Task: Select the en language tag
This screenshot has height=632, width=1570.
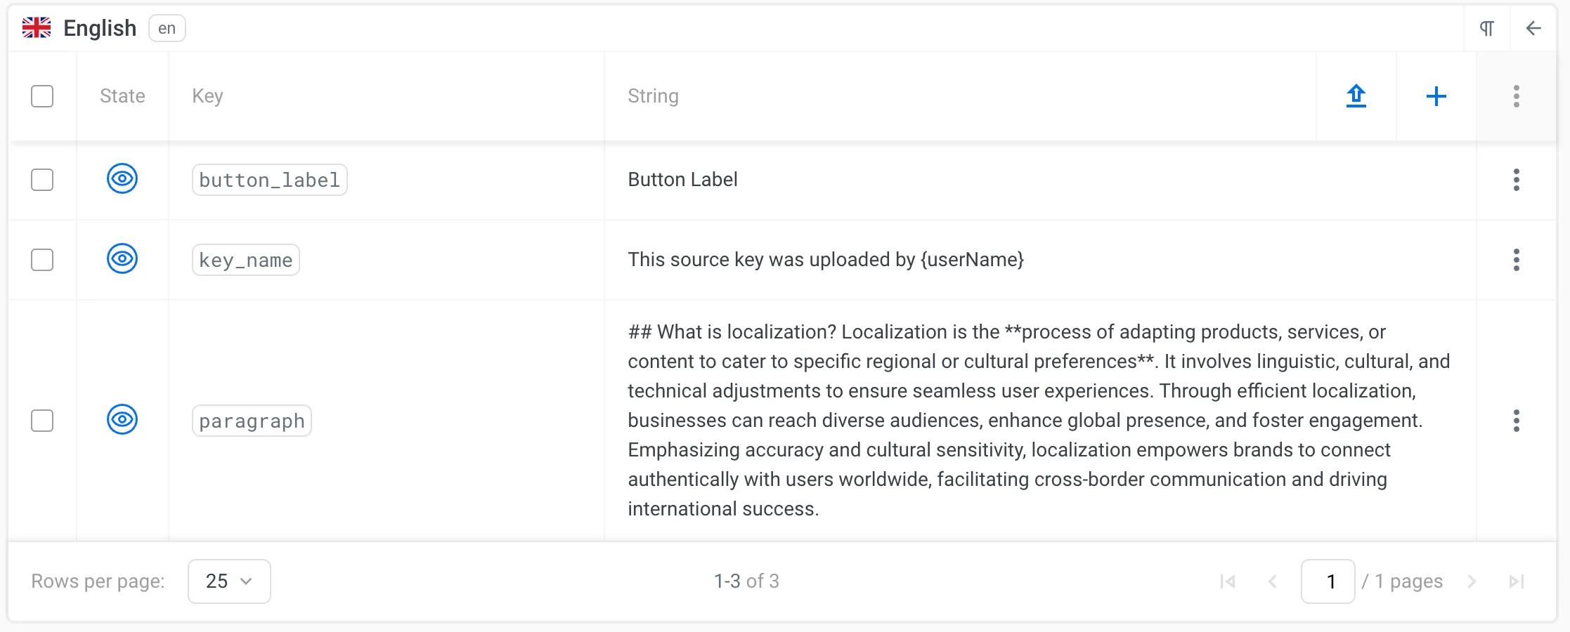Action: (167, 29)
